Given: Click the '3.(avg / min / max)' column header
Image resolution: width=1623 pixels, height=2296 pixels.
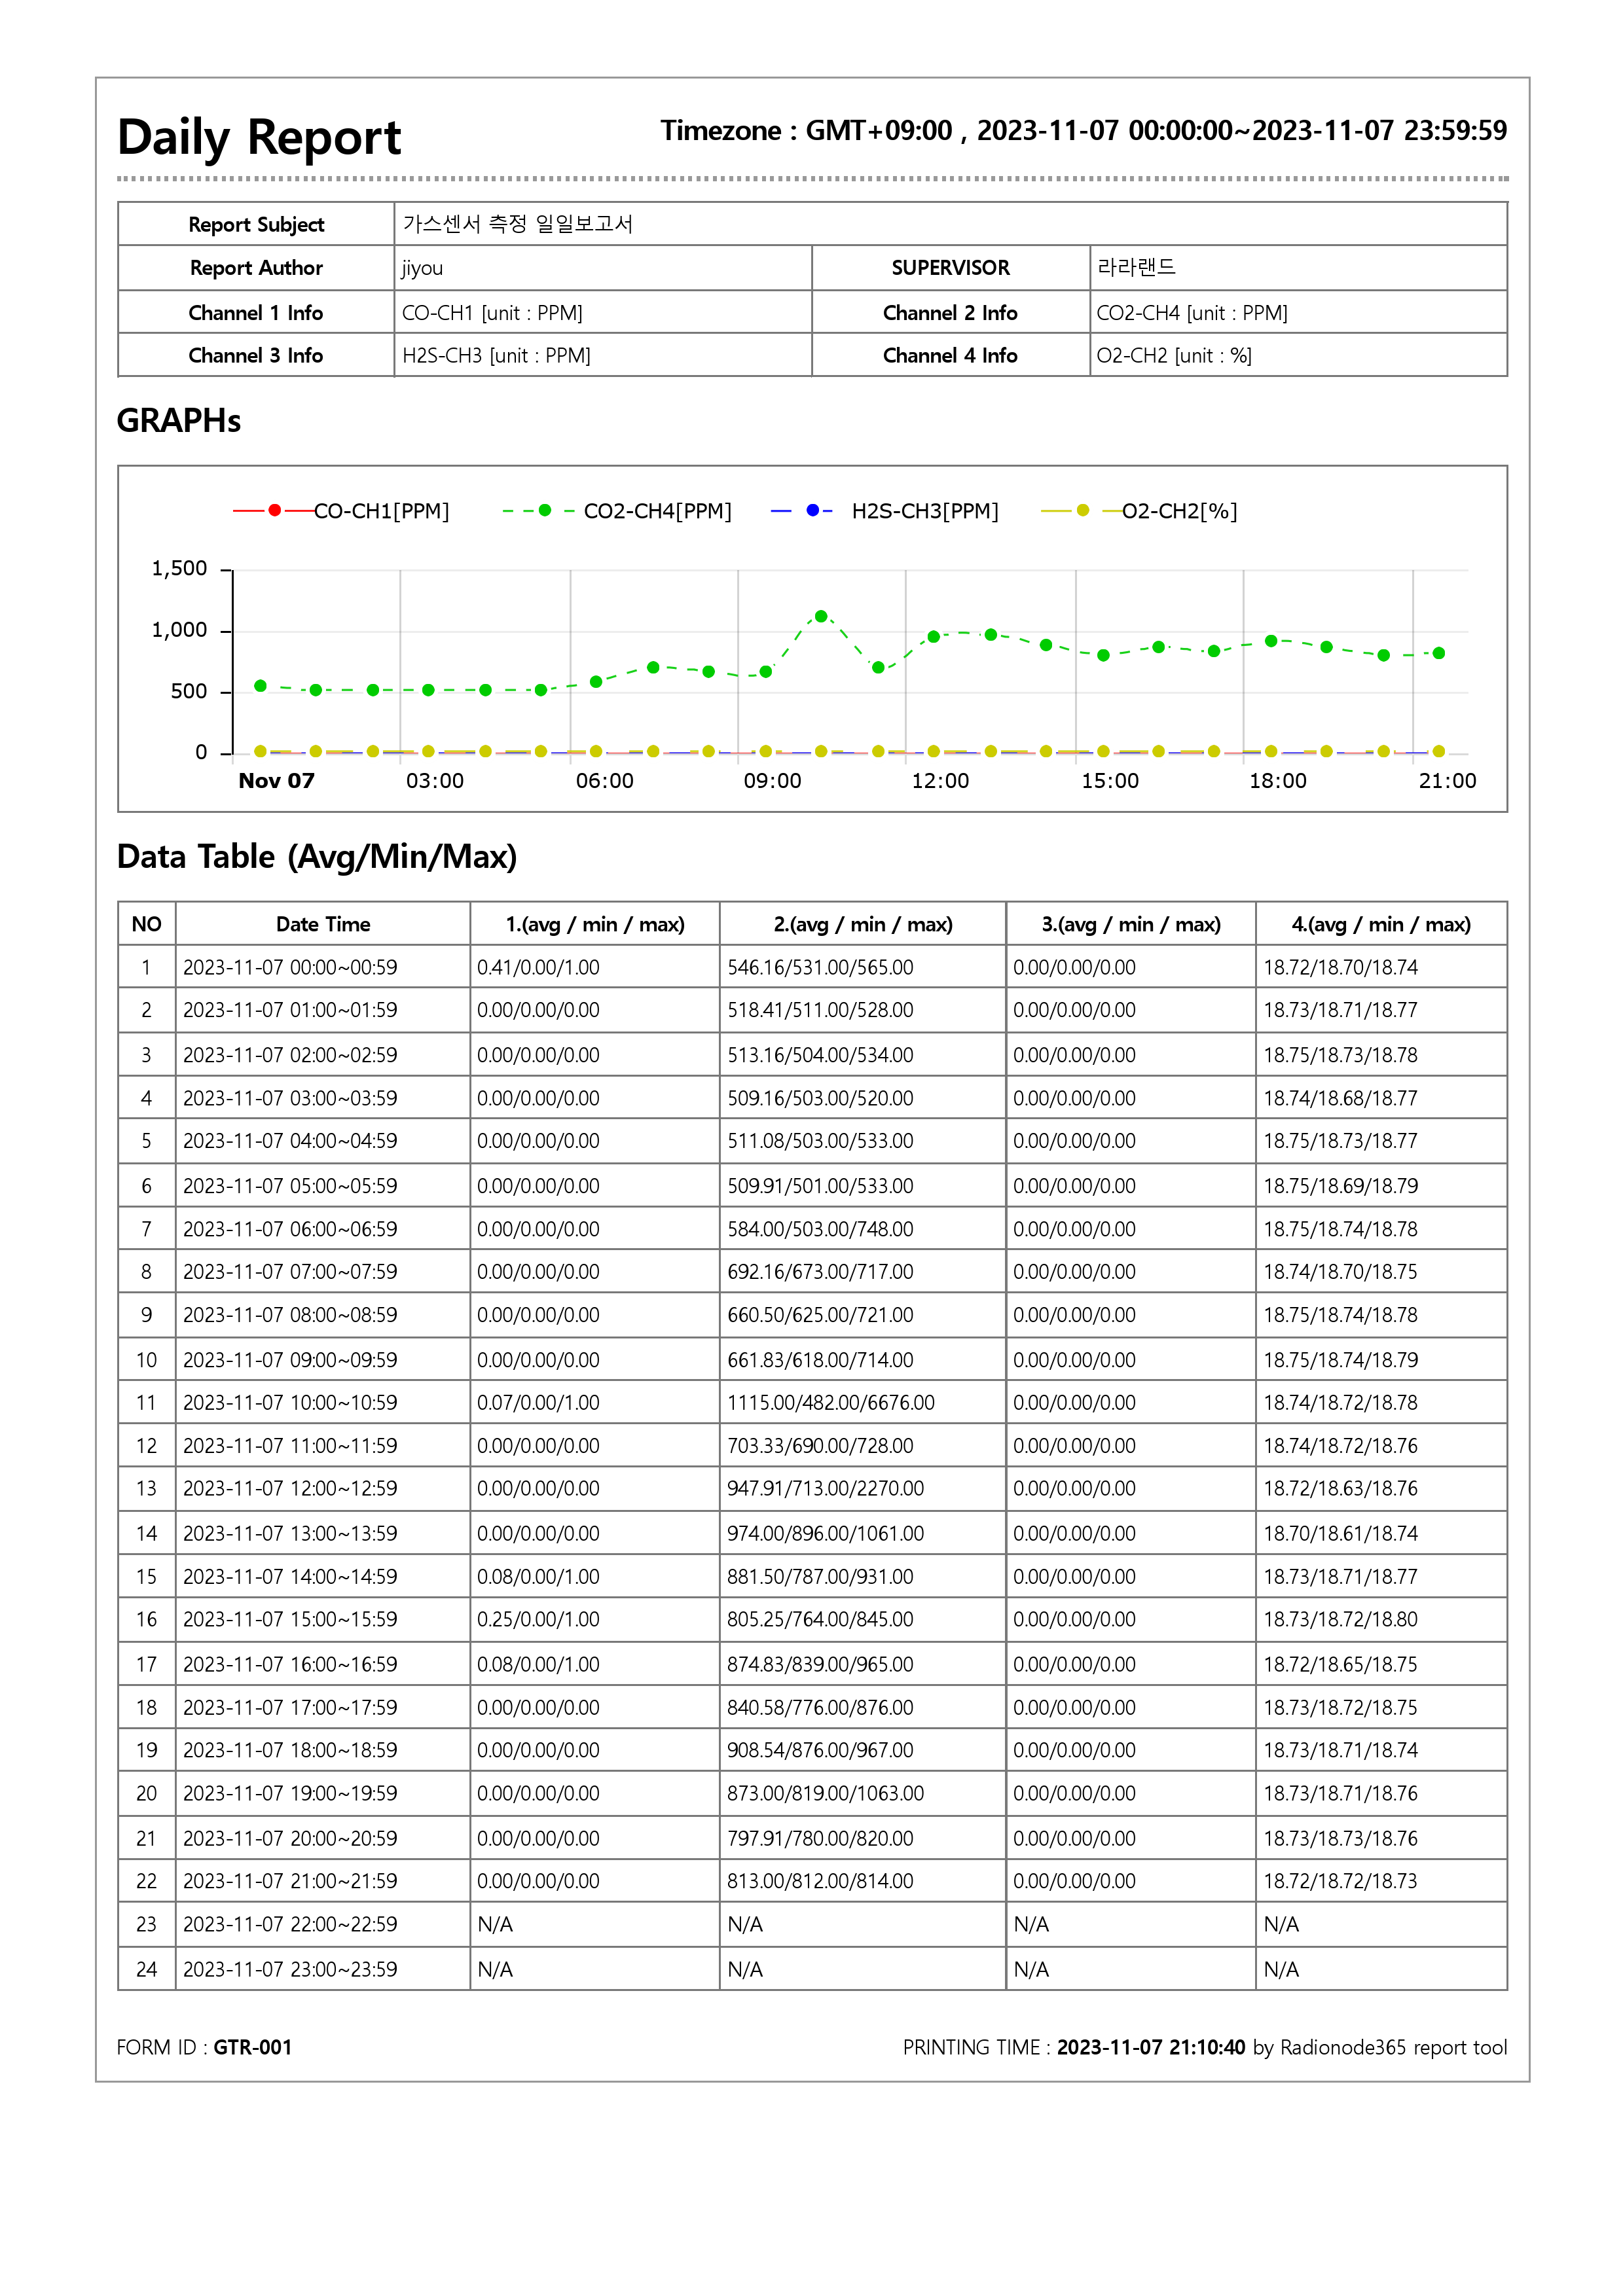Looking at the screenshot, I should click(x=1131, y=924).
